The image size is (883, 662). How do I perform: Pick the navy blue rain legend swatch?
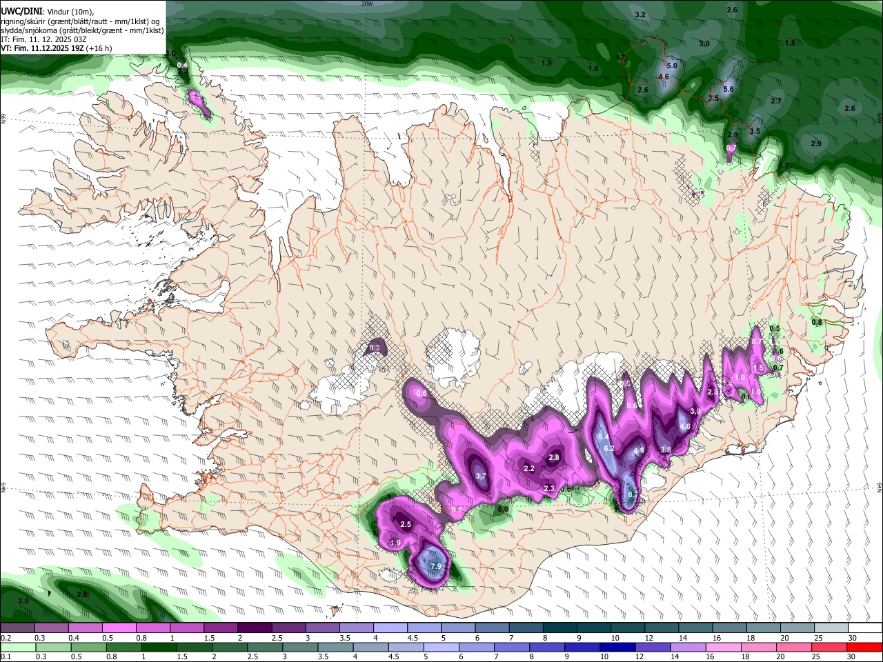[x=617, y=647]
